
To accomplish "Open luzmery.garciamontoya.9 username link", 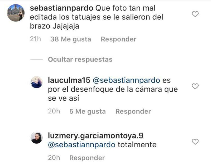I will [96, 136].
